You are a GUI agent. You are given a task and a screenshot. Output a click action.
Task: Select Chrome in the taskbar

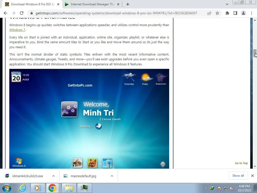click(x=52, y=188)
